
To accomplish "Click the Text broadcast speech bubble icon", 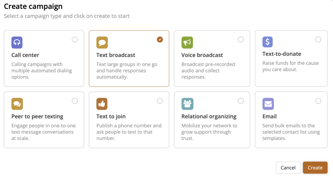I will click(102, 43).
